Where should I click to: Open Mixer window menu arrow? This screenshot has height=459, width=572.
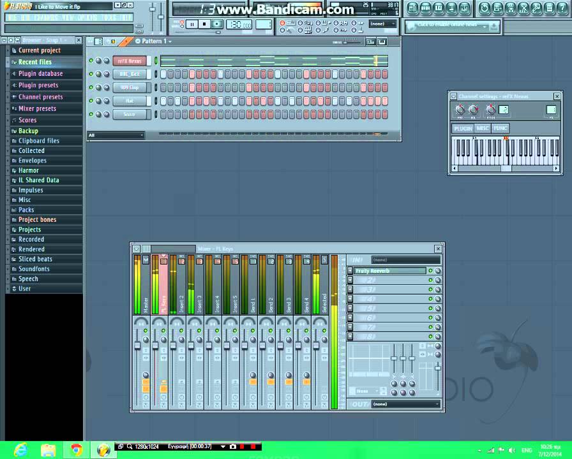[x=136, y=249]
